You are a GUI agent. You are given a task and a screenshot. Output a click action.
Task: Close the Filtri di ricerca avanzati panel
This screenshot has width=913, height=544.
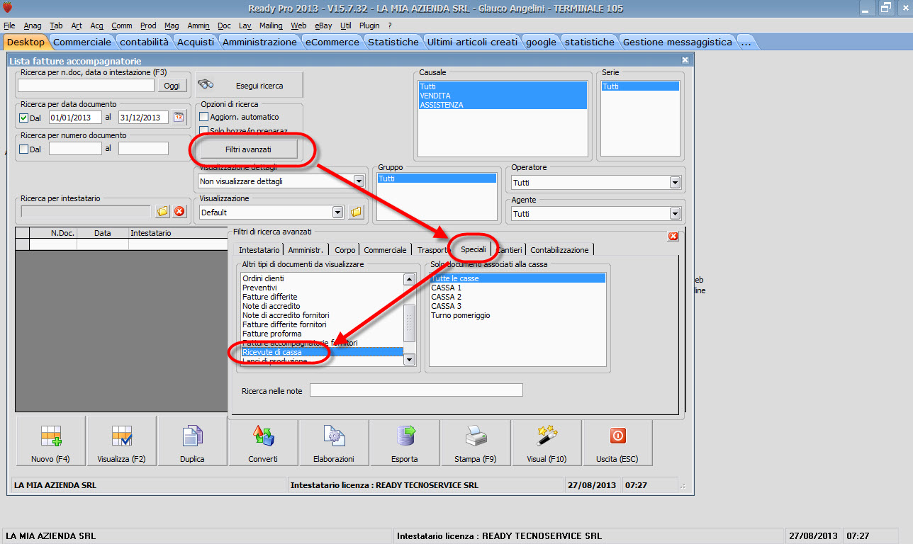point(673,236)
